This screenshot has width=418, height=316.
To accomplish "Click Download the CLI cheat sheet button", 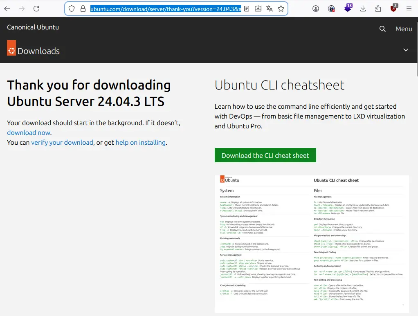I will click(265, 155).
